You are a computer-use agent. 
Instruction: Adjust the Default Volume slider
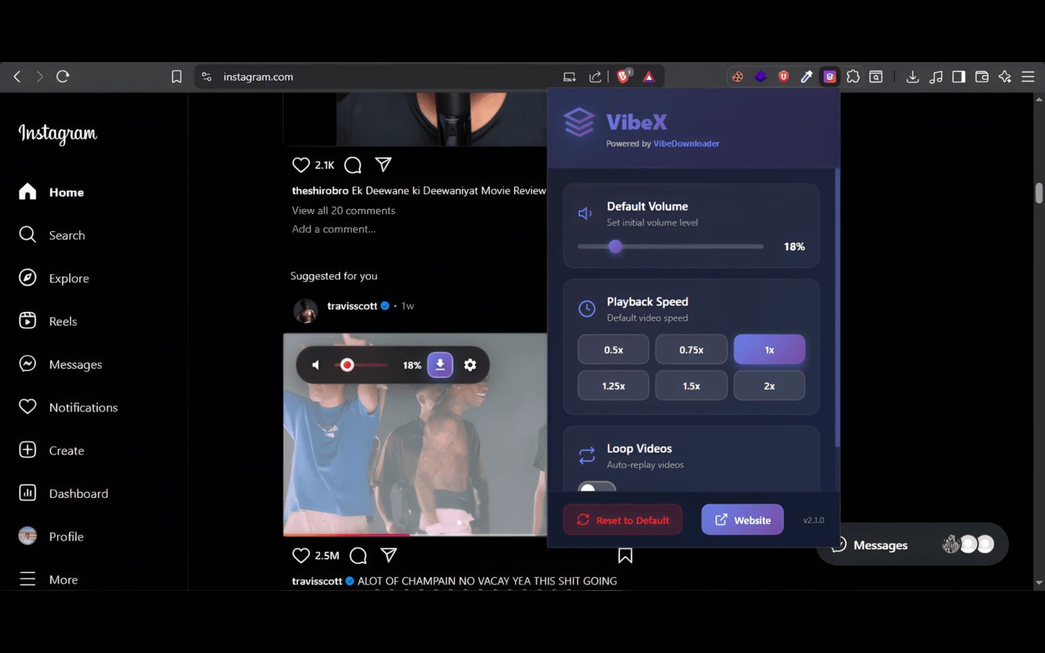670,247
